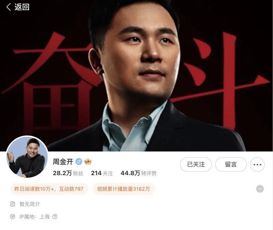273x230 pixels.
Task: Expand profile details with gray down-arrow
Action: tap(260, 189)
